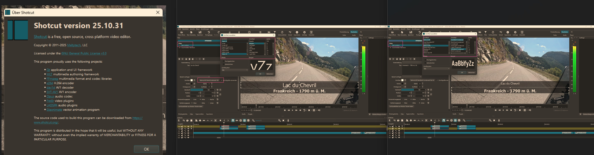Select the Mitte horizontal alignment radio in left editor
Screen dimensions: 594x155
tap(200, 99)
